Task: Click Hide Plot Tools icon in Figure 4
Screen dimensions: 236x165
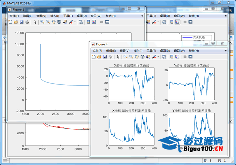Action: point(185,57)
